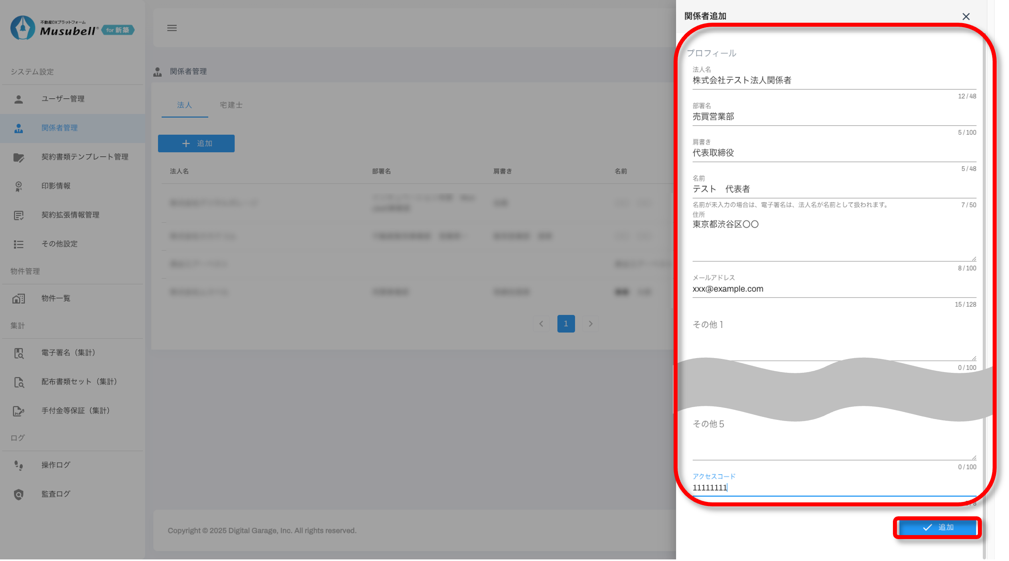Click the 電子署名(集計) search-document icon

coord(19,353)
